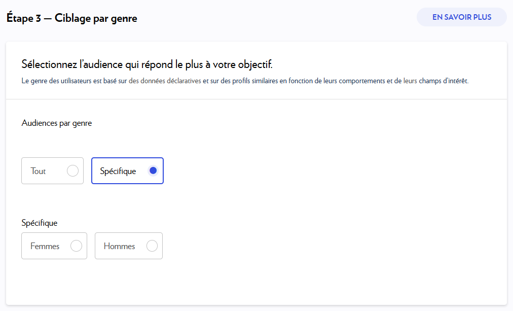This screenshot has height=311, width=513.
Task: Click the Tout option card
Action: pos(52,171)
